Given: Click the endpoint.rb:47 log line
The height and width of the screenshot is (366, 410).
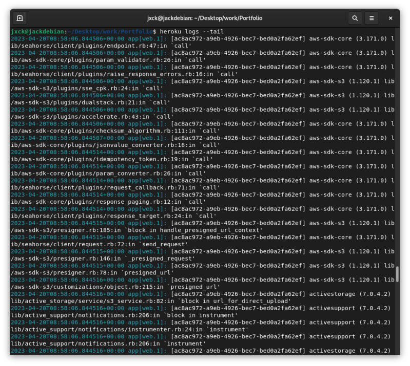Looking at the screenshot, I should click(101, 46).
